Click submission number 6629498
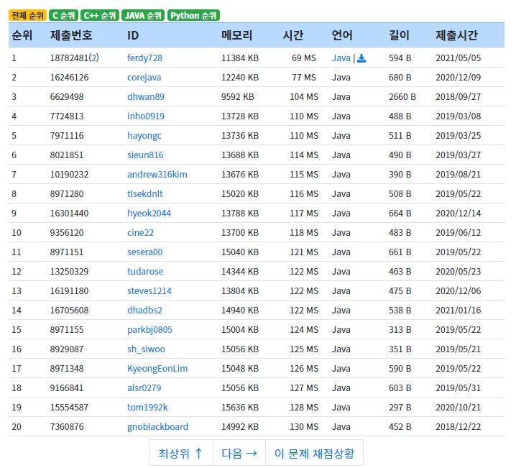This screenshot has height=468, width=516. tap(67, 97)
